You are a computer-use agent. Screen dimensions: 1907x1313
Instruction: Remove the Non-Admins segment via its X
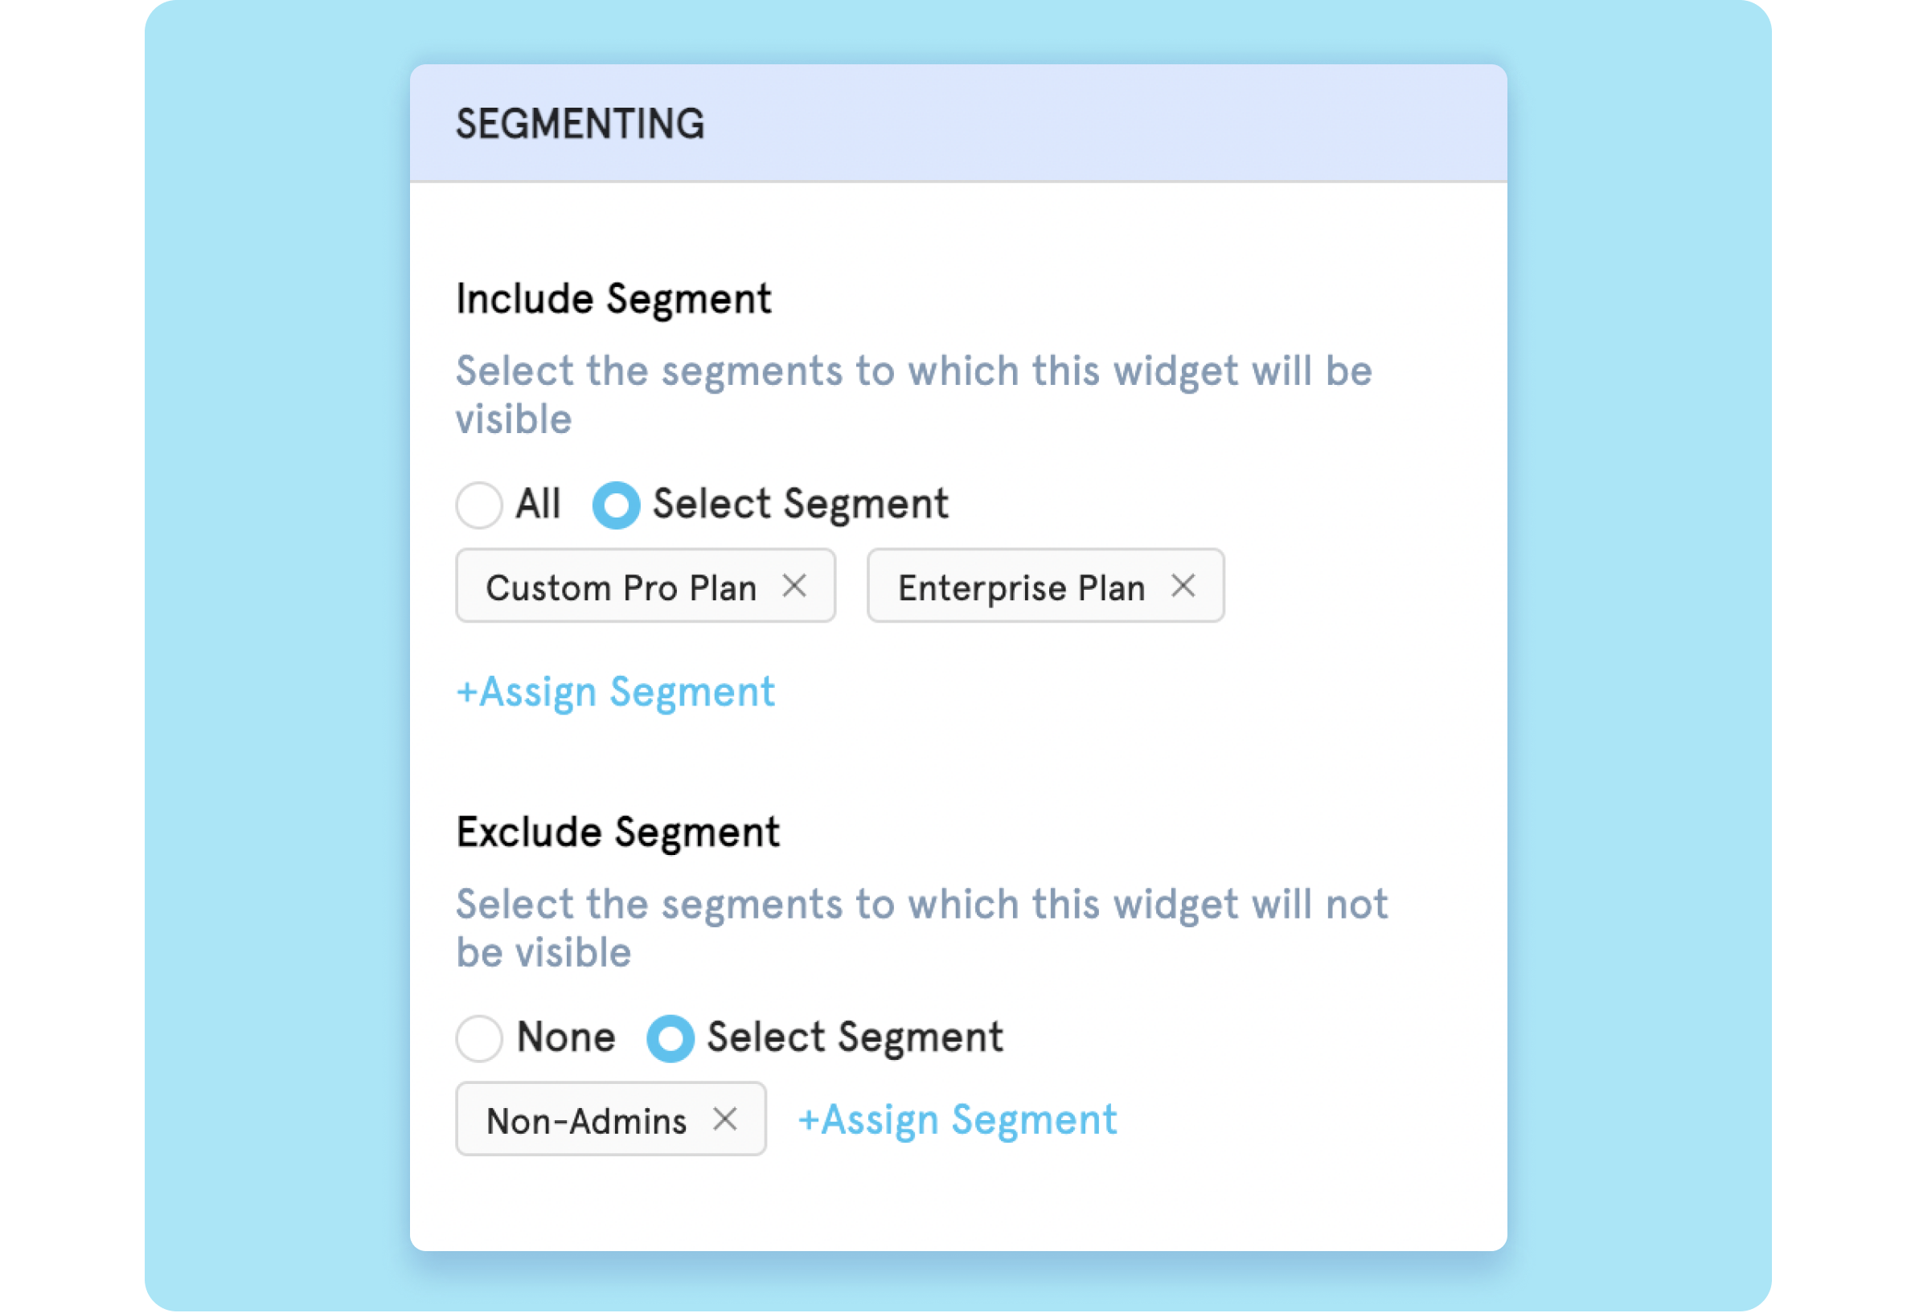[x=728, y=1119]
